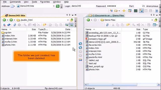Refresh the remote file listing
161x90 pixels.
pos(15,25)
